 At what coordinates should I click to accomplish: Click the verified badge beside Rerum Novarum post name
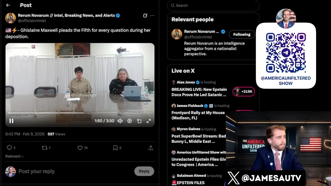pyautogui.click(x=118, y=16)
